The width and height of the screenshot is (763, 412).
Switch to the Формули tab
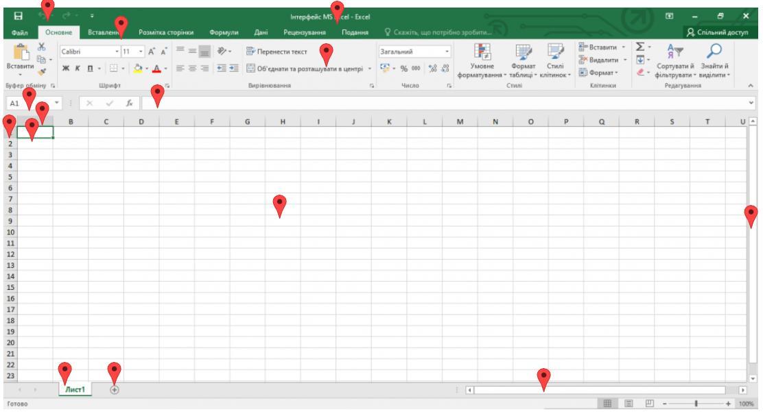[x=224, y=32]
